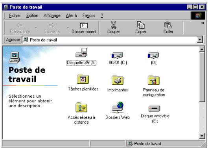Open the ? help menu

coord(102,15)
